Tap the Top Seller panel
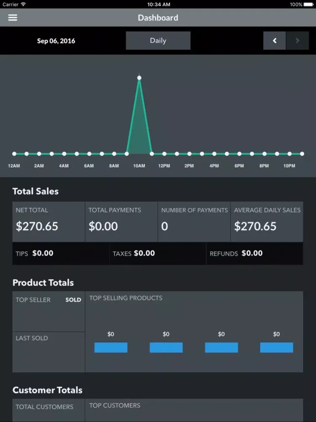 48,311
